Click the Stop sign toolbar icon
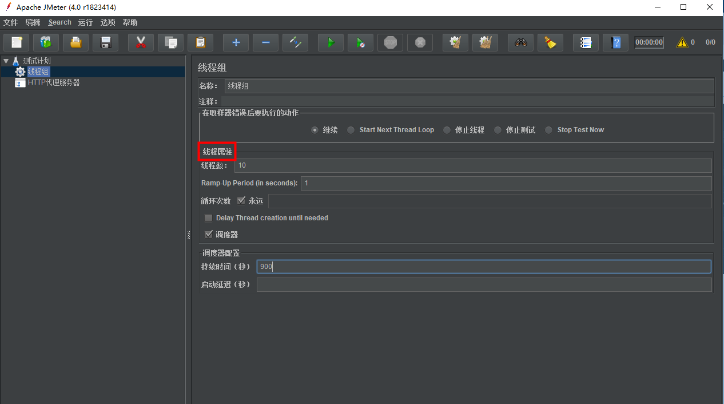Viewport: 724px width, 404px height. pyautogui.click(x=390, y=42)
